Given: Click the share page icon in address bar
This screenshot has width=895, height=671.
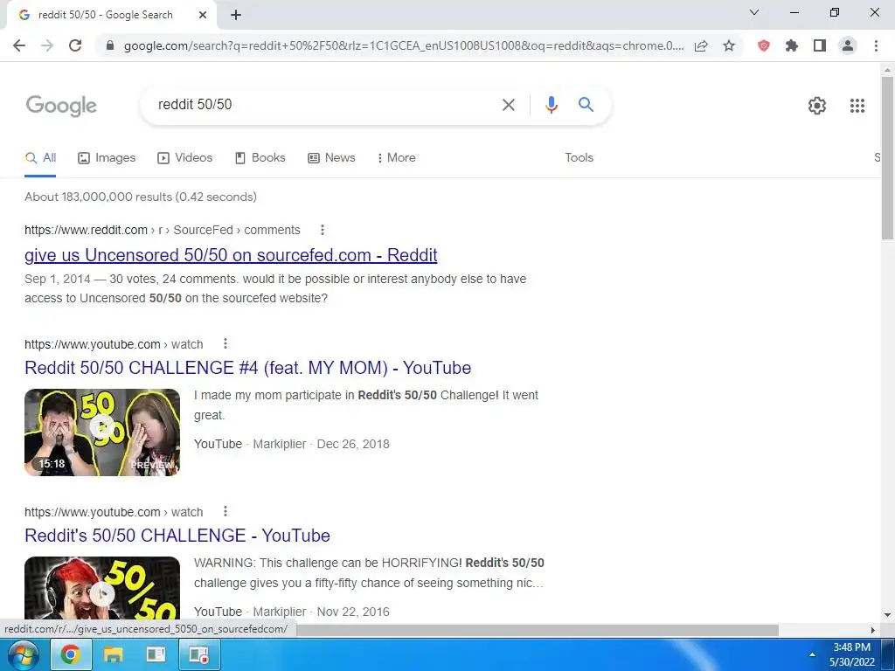Looking at the screenshot, I should pos(701,45).
